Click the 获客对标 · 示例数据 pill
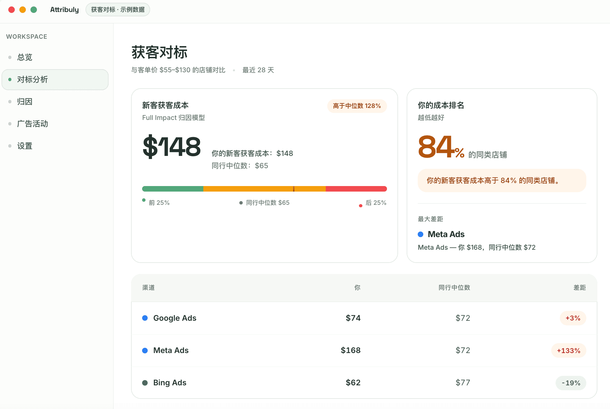This screenshot has width=610, height=409. point(118,10)
